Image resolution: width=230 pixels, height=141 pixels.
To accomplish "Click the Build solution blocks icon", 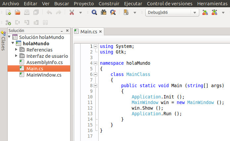I will pyautogui.click(x=205, y=13).
